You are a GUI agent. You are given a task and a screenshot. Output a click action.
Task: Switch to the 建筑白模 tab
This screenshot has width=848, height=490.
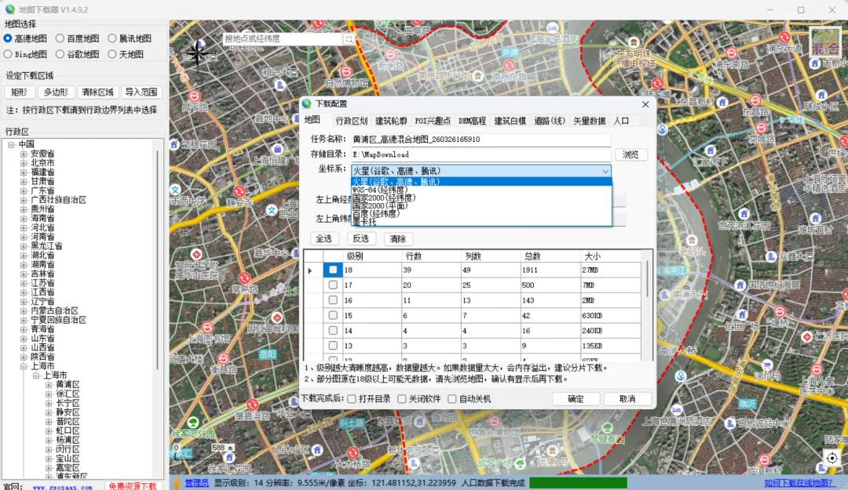click(x=510, y=121)
